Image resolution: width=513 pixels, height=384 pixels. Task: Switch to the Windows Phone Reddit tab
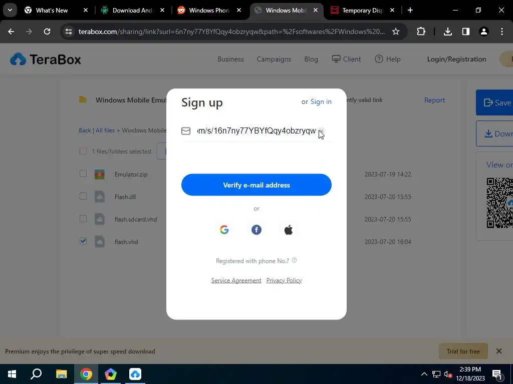pyautogui.click(x=209, y=10)
